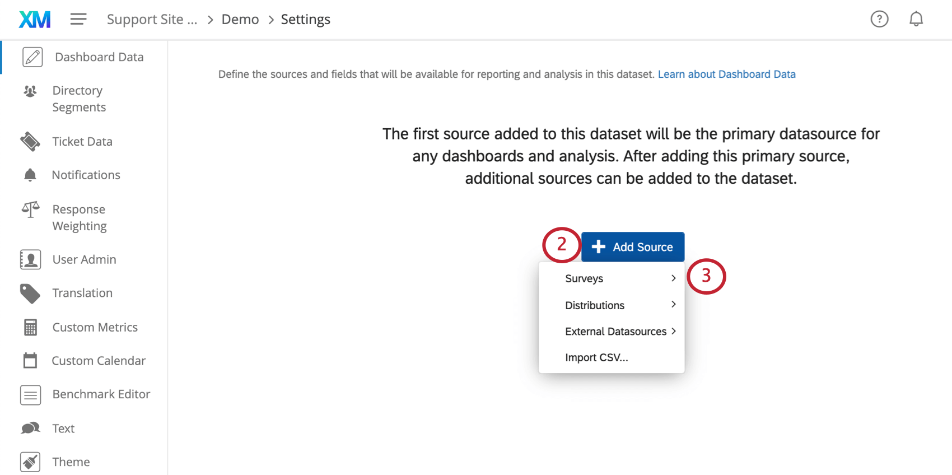Click the Ticket Data tag icon
952x475 pixels.
click(x=30, y=142)
